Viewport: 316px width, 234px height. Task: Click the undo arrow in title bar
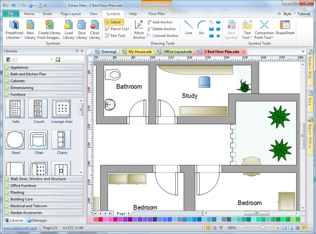click(x=14, y=5)
